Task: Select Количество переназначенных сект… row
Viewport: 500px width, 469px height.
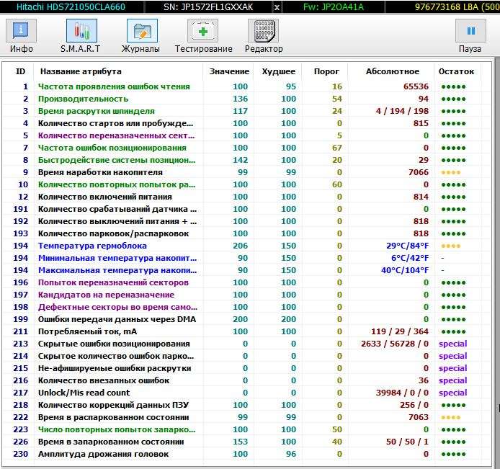Action: pyautogui.click(x=246, y=135)
